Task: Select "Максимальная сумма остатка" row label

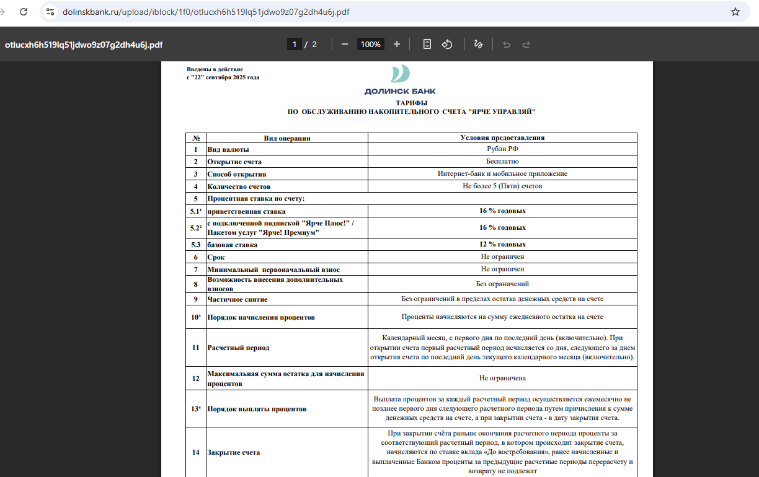Action: pos(286,379)
